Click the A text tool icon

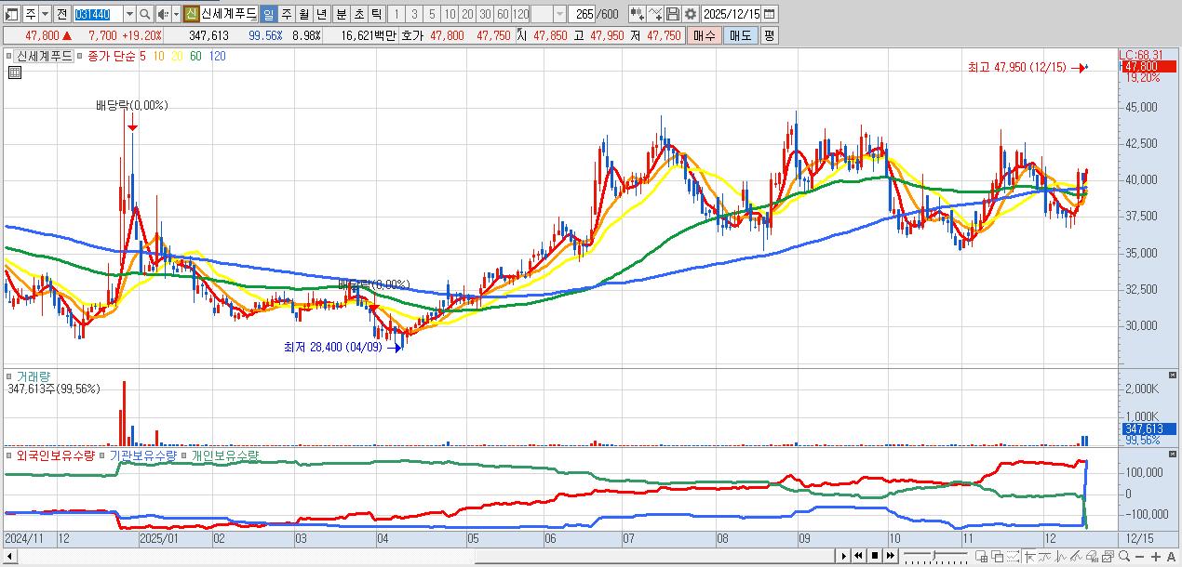pos(1171,557)
